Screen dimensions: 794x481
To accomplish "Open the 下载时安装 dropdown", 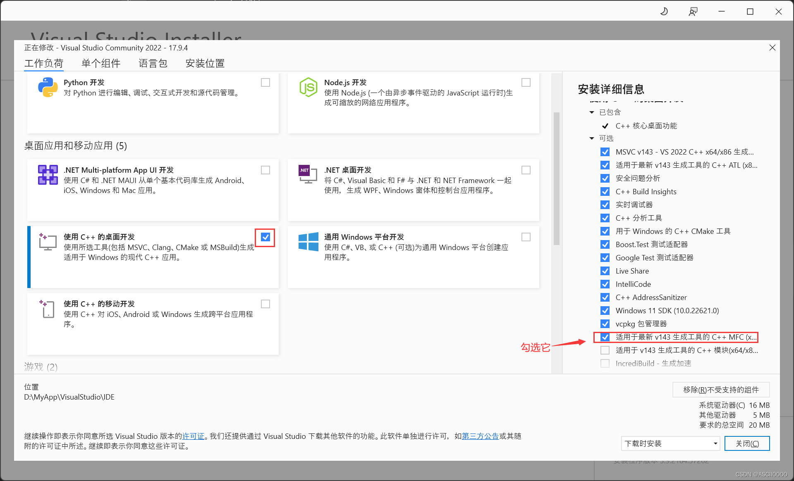I will pos(670,443).
